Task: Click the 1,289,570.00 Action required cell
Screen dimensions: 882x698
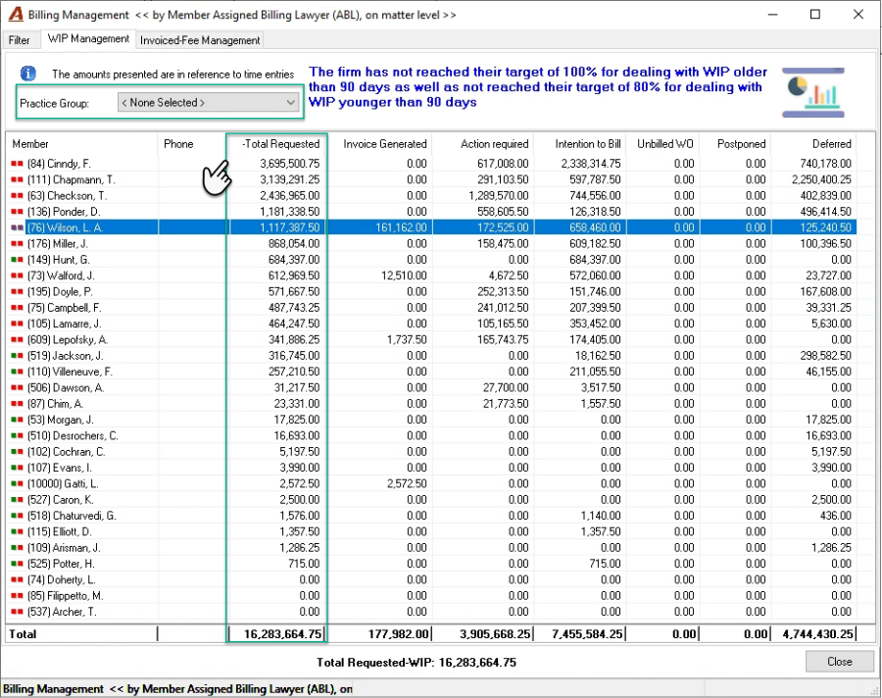Action: coord(483,196)
